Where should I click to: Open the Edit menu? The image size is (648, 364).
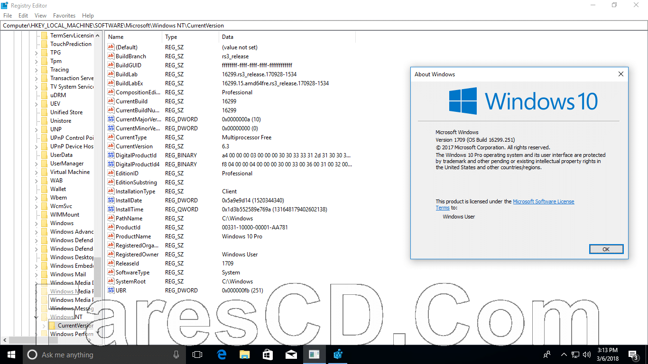[x=23, y=16]
